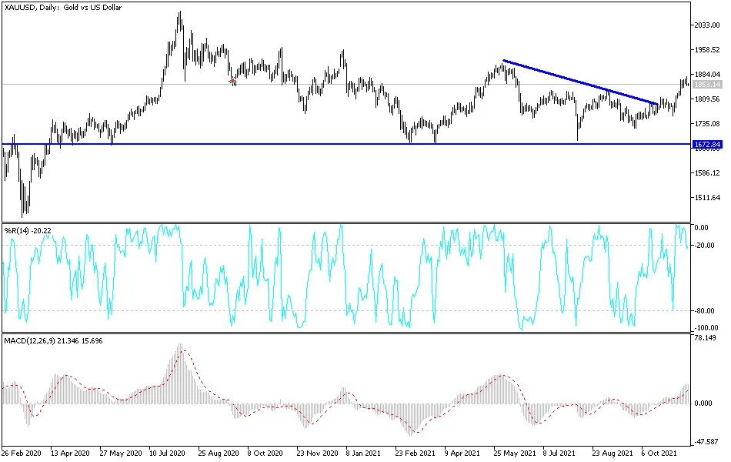
Task: Click the grey 1853.14 current price label
Action: 706,85
